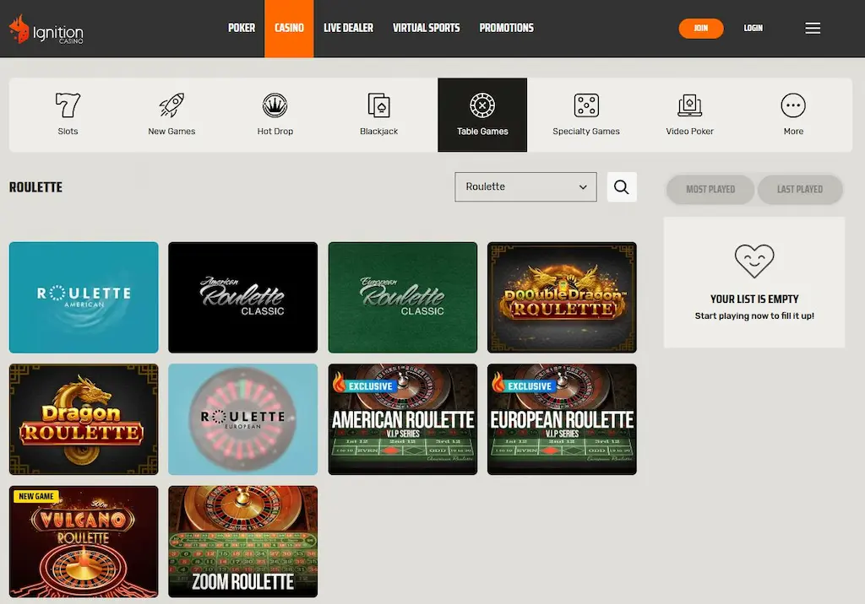The image size is (865, 604).
Task: Open the More categories icon
Action: point(793,105)
